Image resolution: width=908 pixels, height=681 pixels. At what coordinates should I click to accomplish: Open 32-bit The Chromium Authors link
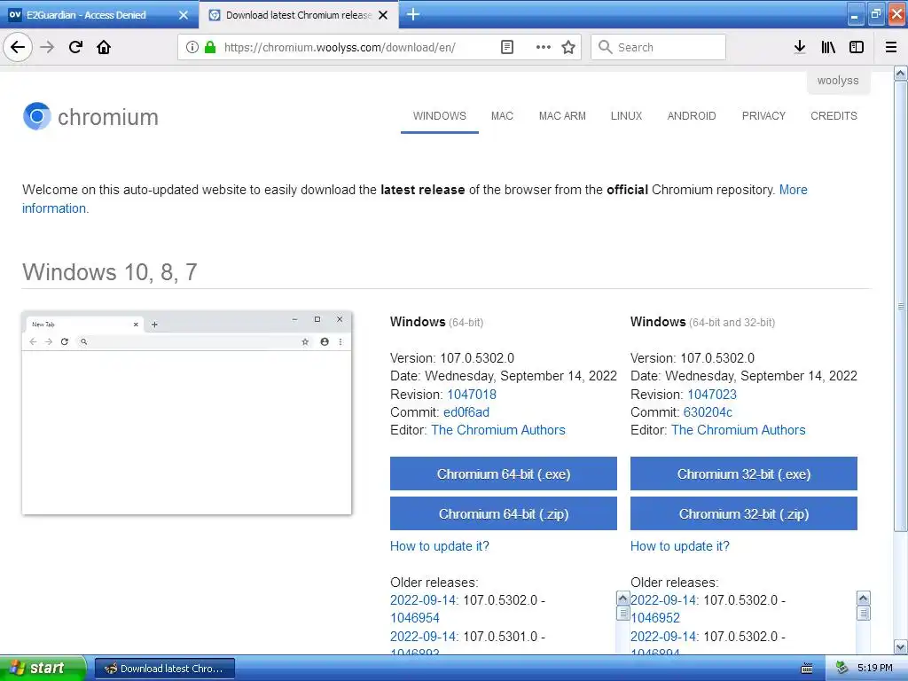tap(739, 430)
